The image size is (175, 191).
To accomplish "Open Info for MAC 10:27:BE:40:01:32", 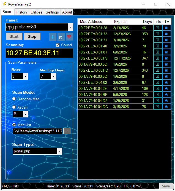I will 158,34.
